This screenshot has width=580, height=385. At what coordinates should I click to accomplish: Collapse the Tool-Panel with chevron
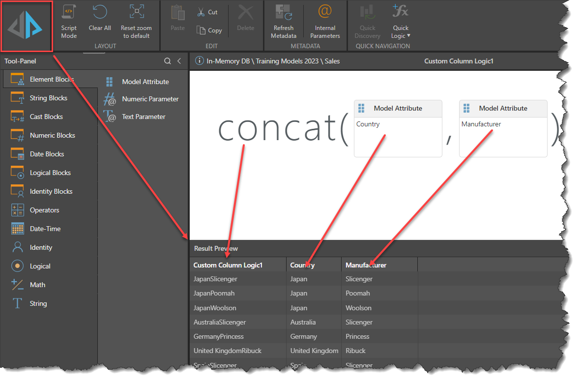179,61
